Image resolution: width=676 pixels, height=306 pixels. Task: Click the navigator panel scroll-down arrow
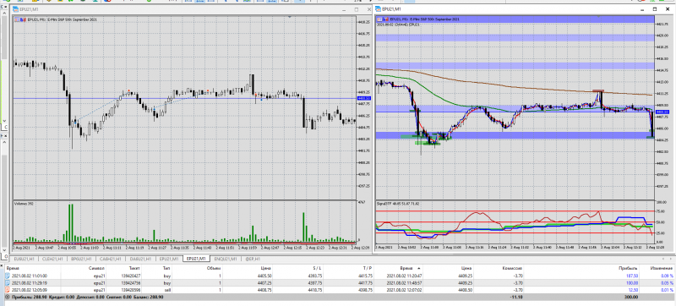5,122
